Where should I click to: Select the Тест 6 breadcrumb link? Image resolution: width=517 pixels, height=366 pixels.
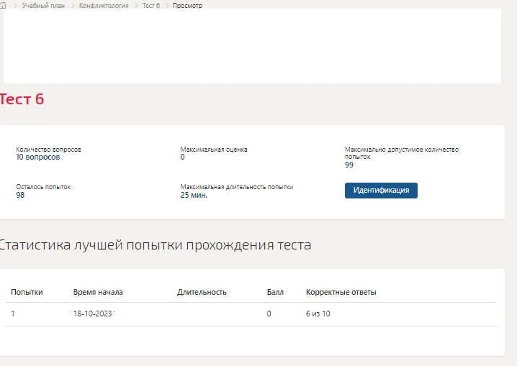pyautogui.click(x=151, y=6)
